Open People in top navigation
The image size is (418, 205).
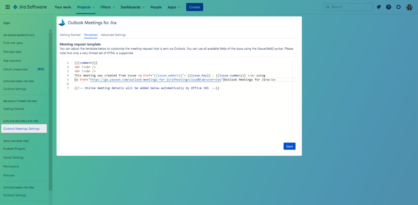coord(156,7)
